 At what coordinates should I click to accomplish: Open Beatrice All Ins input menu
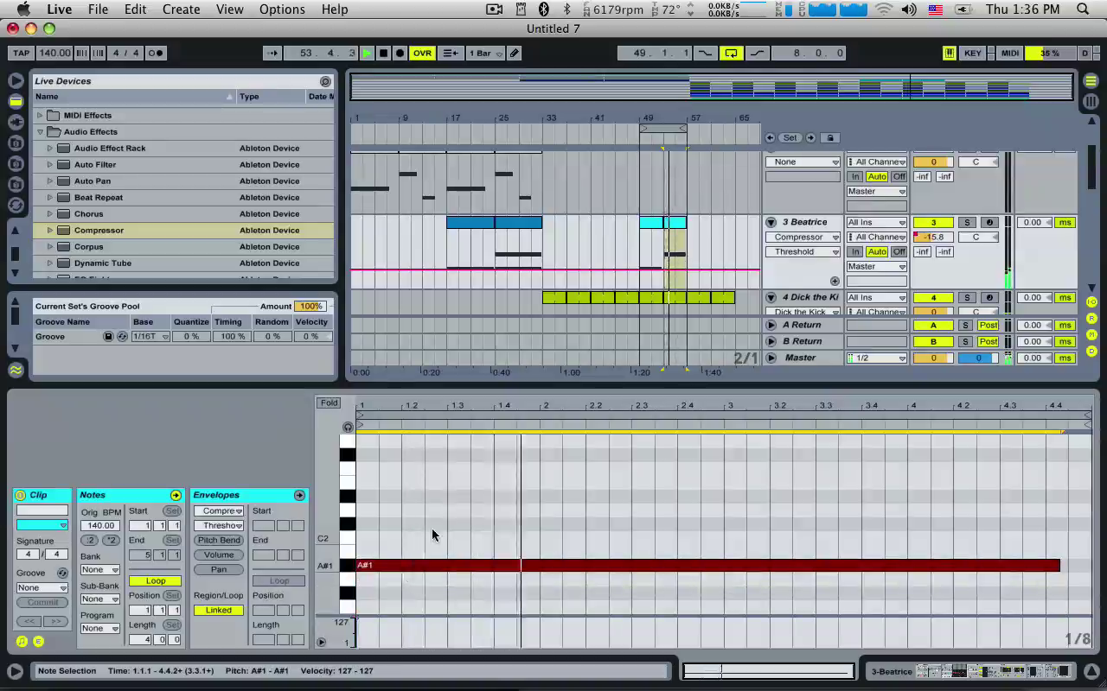(x=876, y=222)
